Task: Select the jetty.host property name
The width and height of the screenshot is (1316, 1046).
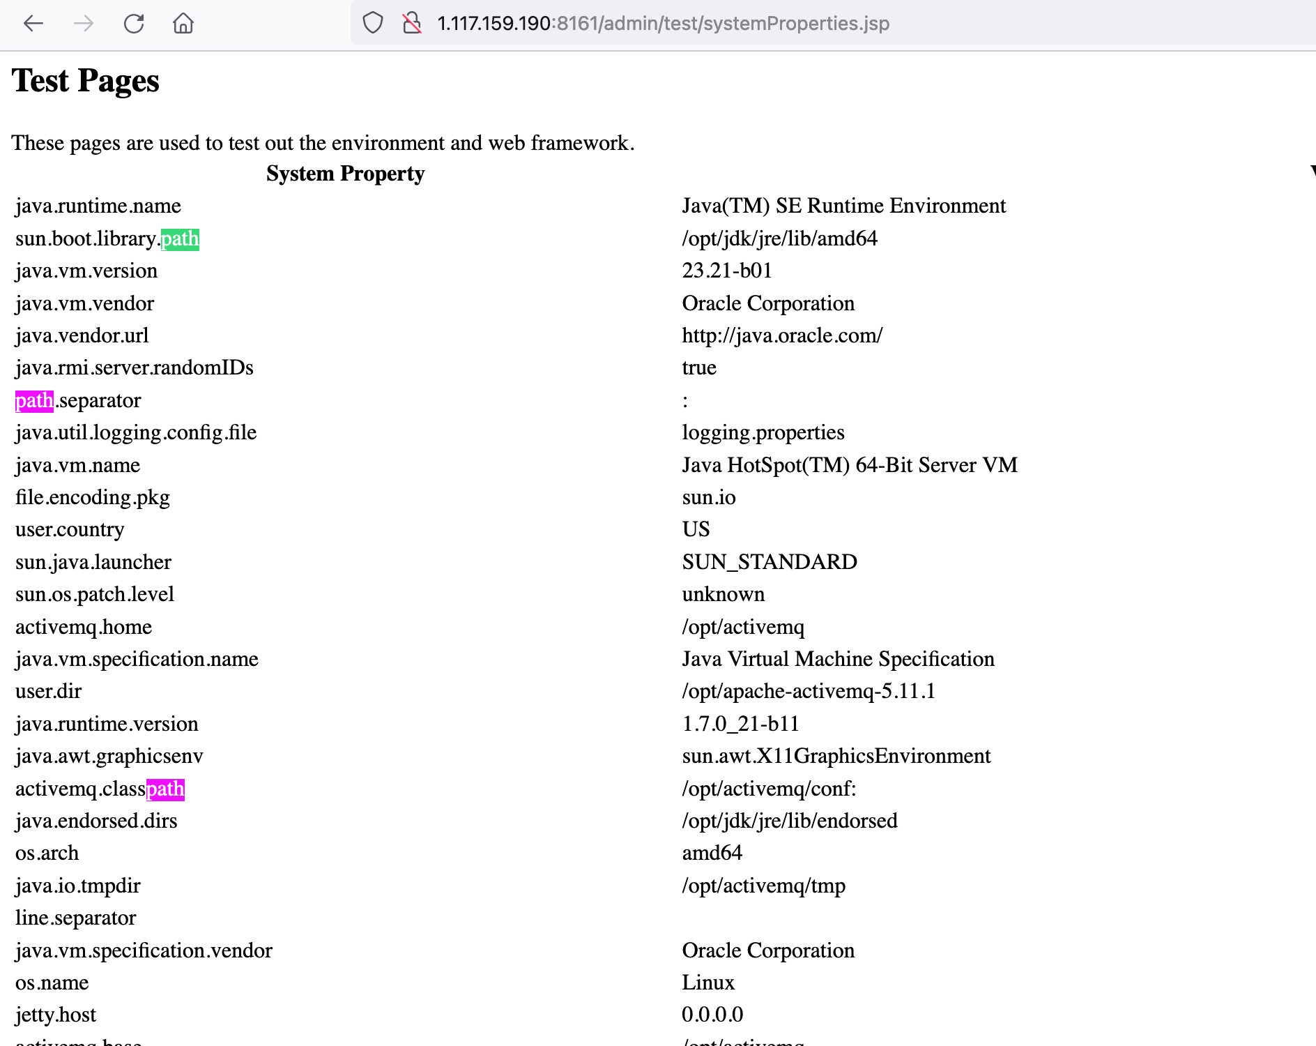Action: [x=56, y=1015]
